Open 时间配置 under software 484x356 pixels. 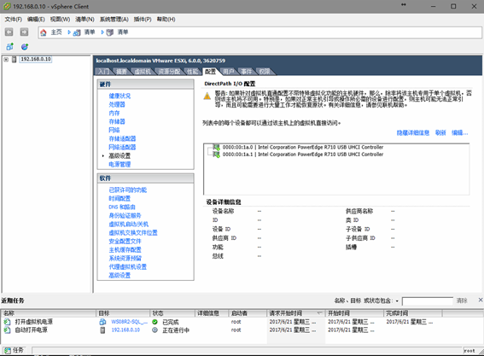(x=120, y=198)
